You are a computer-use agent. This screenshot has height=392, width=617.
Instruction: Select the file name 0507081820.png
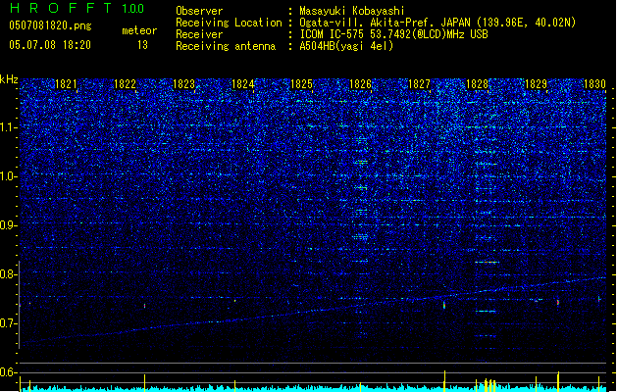coord(50,25)
